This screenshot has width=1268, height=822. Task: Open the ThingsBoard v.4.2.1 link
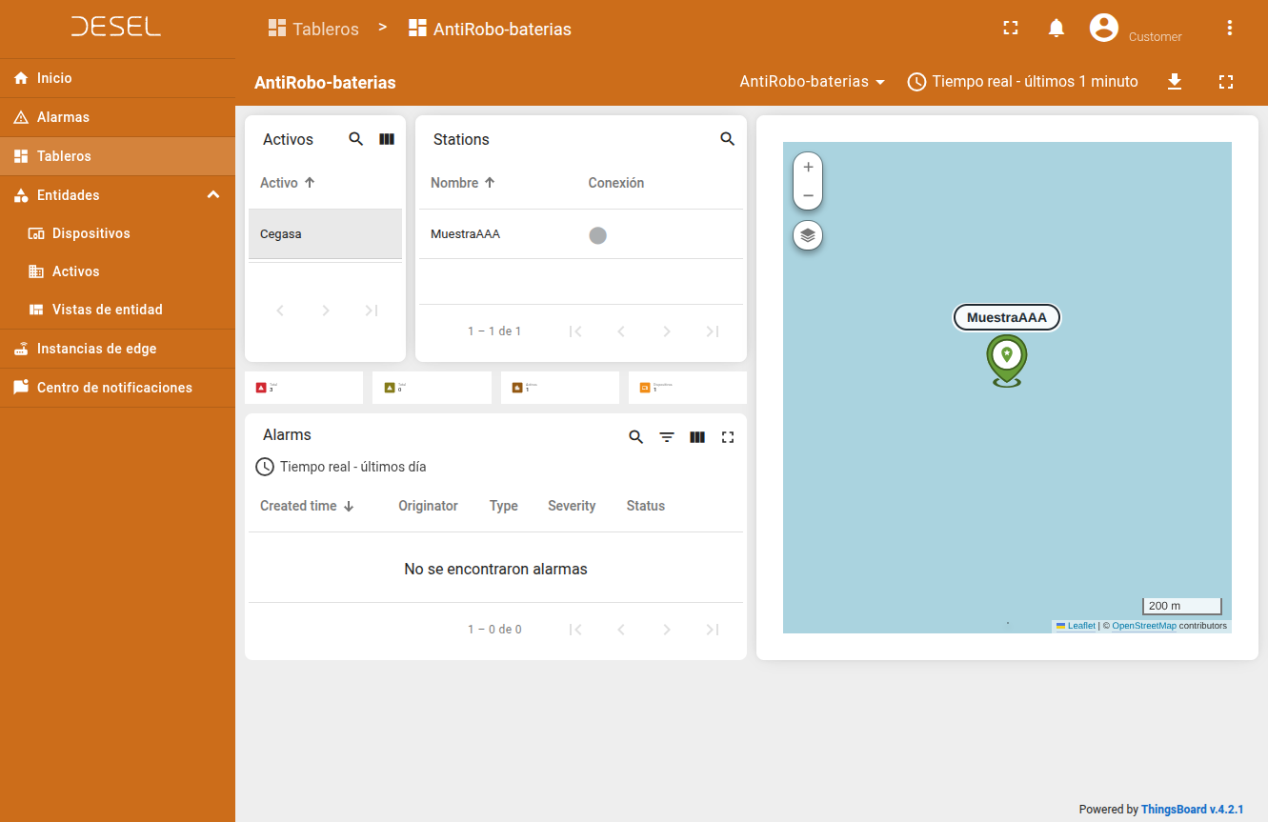coord(1192,810)
